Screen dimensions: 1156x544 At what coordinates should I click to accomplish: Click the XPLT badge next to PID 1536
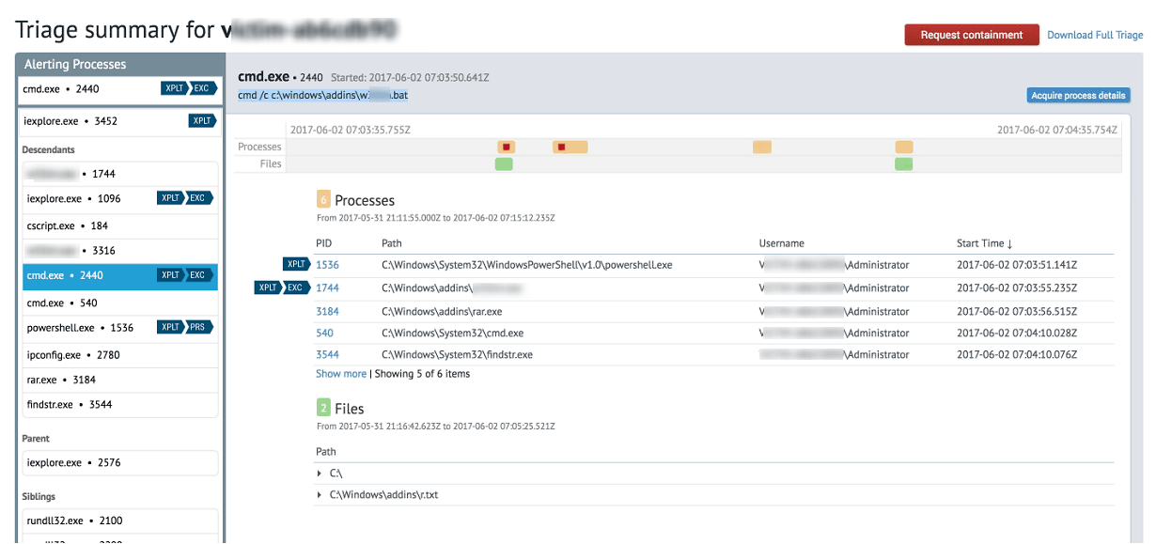296,264
